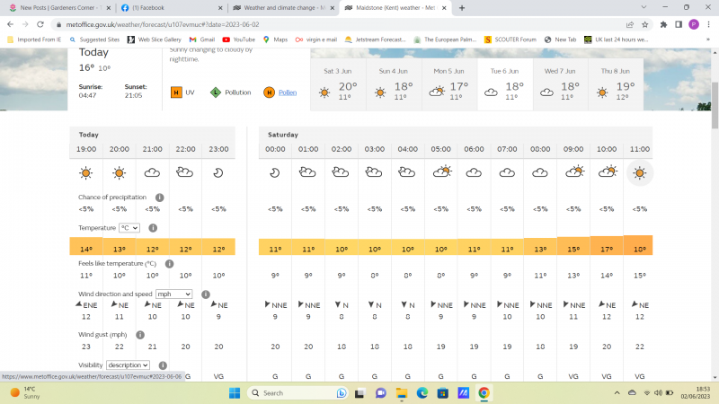Go back to the previous page
The width and height of the screenshot is (719, 404).
[x=10, y=24]
